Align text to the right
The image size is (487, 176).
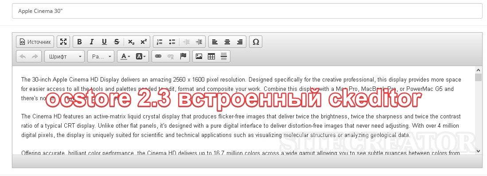point(240,42)
